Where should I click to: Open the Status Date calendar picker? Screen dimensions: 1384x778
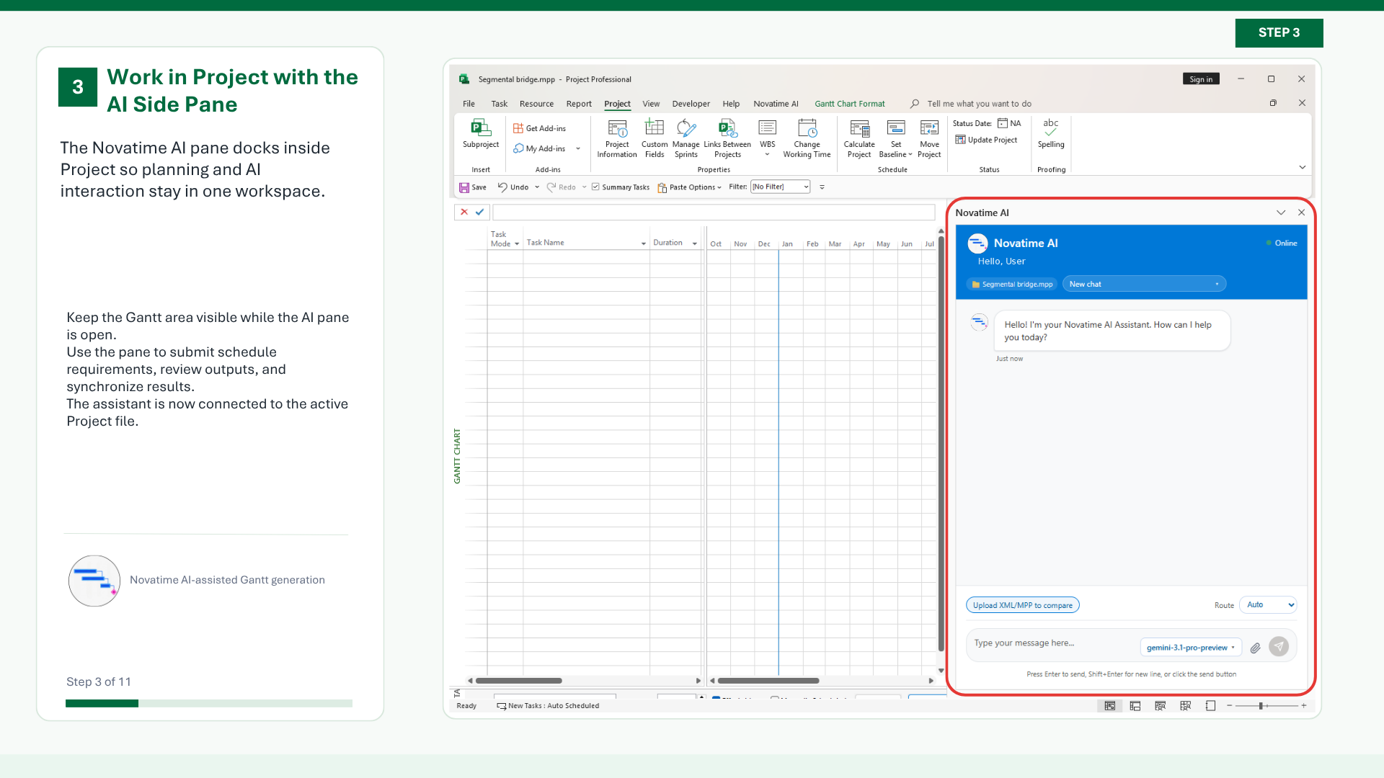point(1003,123)
